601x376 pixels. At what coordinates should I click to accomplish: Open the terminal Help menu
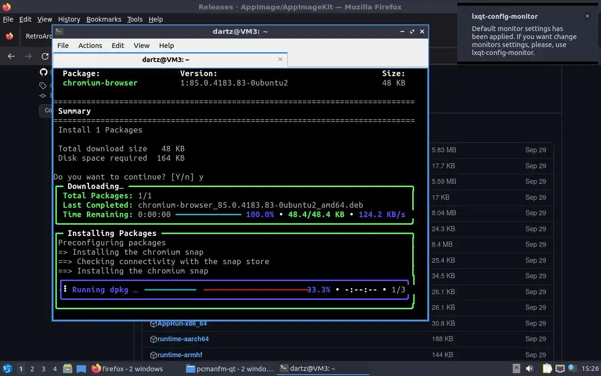point(167,46)
